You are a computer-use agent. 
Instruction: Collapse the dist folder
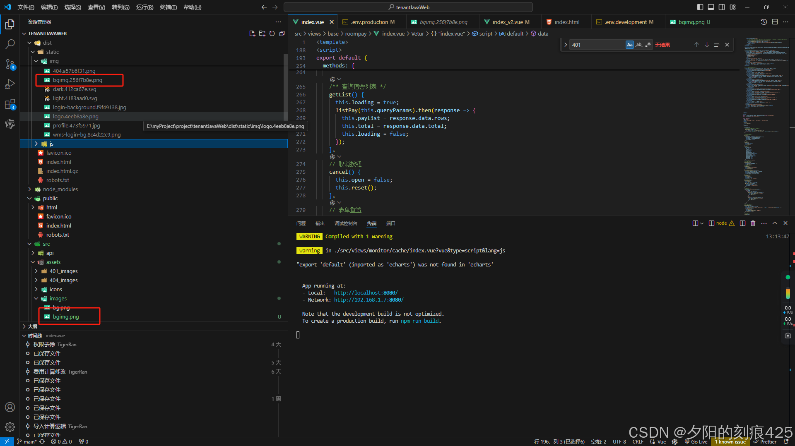click(x=29, y=43)
